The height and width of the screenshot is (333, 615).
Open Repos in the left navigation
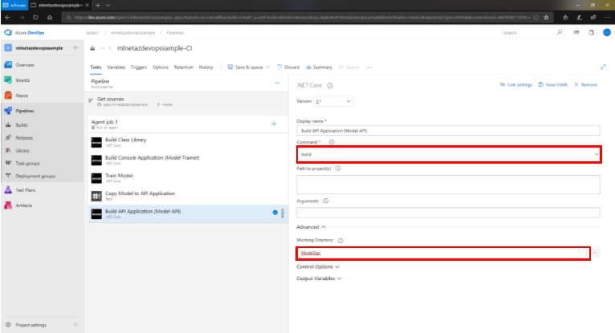23,95
